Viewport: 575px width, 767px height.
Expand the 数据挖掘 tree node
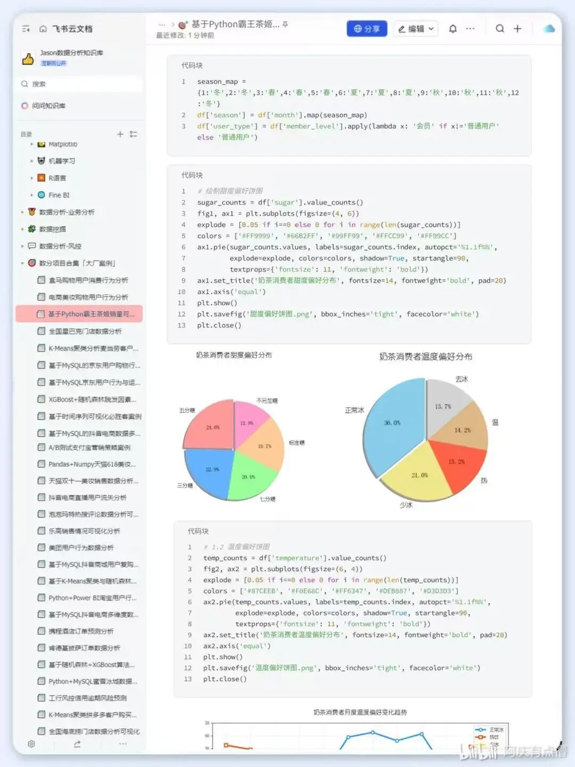(x=22, y=229)
